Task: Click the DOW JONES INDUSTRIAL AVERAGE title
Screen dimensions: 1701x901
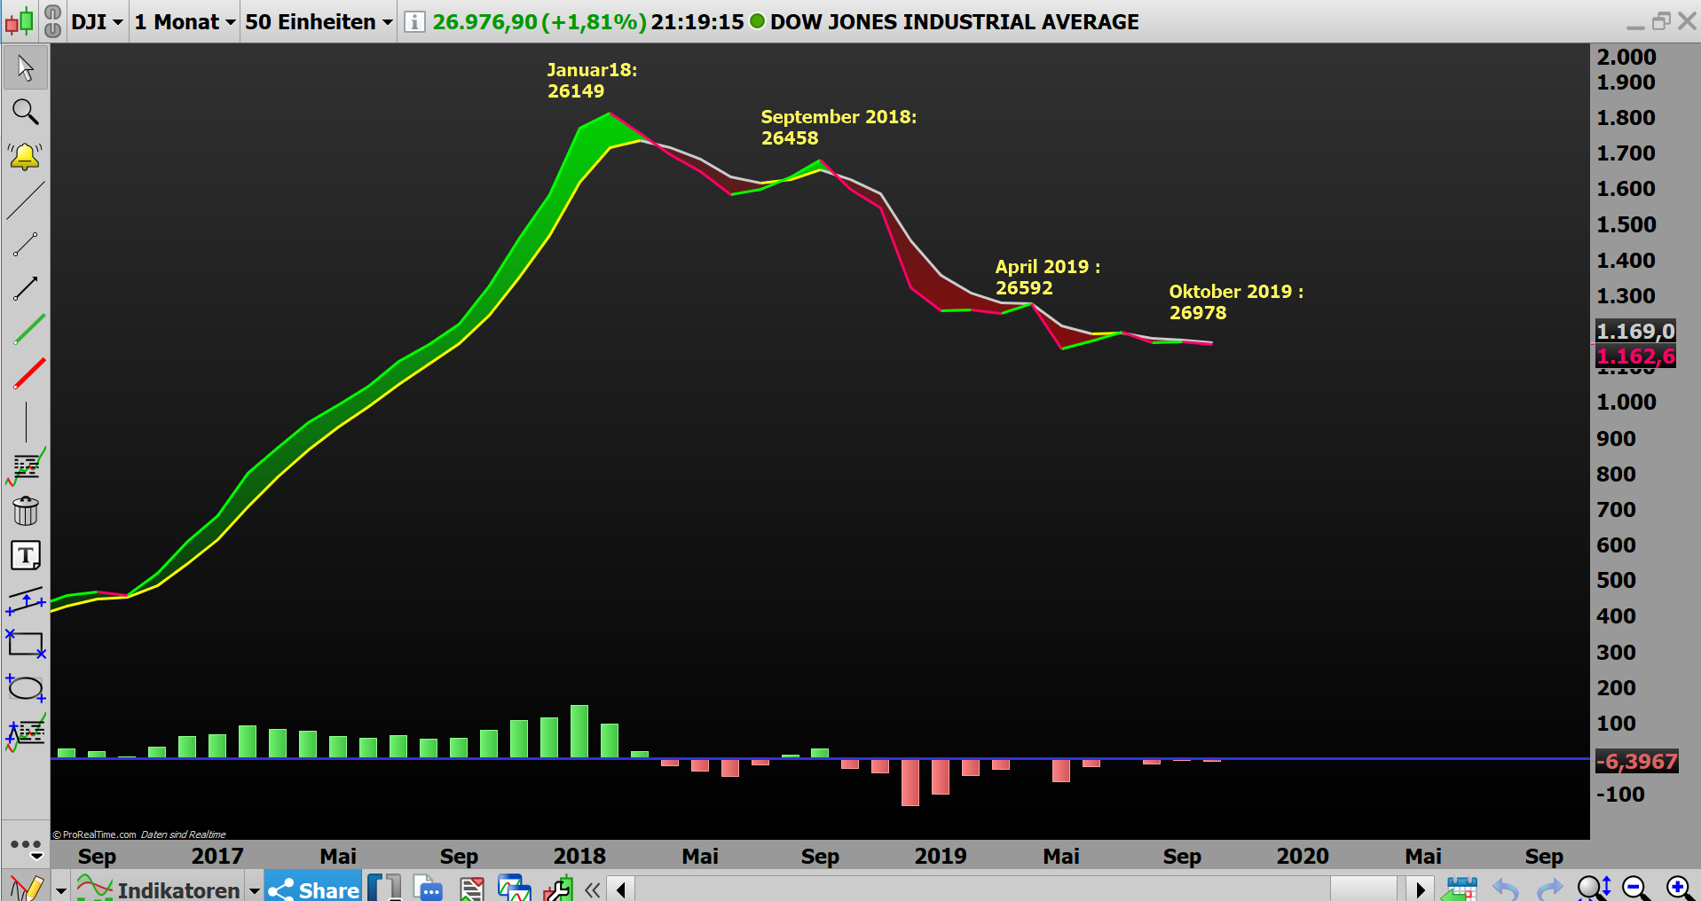Action: pyautogui.click(x=954, y=21)
